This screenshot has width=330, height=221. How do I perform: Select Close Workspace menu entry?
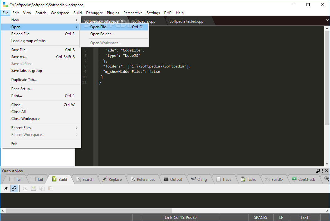pyautogui.click(x=41, y=119)
